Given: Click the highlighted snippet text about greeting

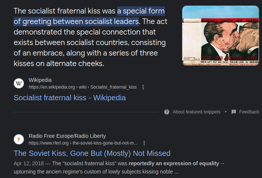Looking at the screenshot, I should click(89, 16).
